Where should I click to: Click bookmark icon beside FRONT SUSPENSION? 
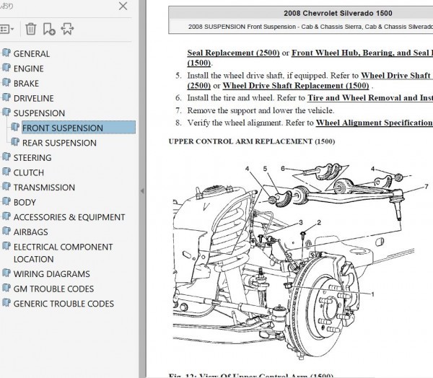tap(15, 127)
